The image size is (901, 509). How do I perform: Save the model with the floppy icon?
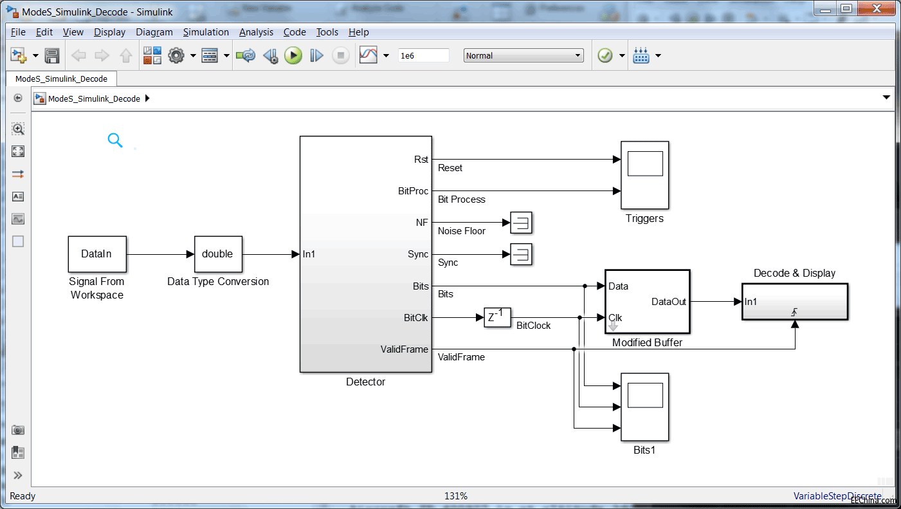click(x=52, y=56)
